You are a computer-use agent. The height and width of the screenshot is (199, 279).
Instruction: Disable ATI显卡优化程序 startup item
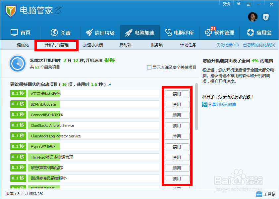177,94
